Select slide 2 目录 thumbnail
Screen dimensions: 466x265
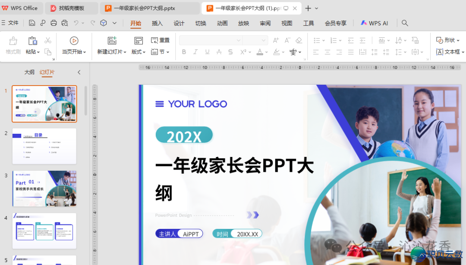[44, 146]
